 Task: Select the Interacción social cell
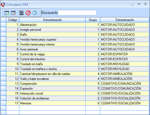click(52, 93)
